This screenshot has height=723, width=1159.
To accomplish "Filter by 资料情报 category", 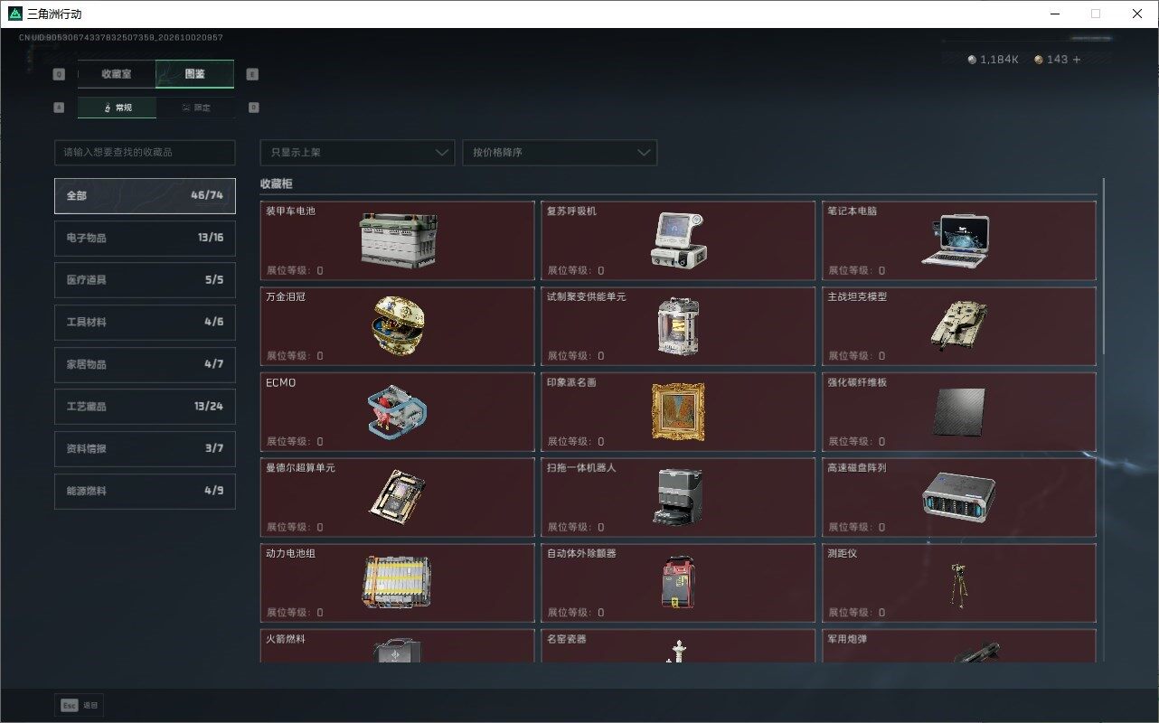I will coord(145,449).
